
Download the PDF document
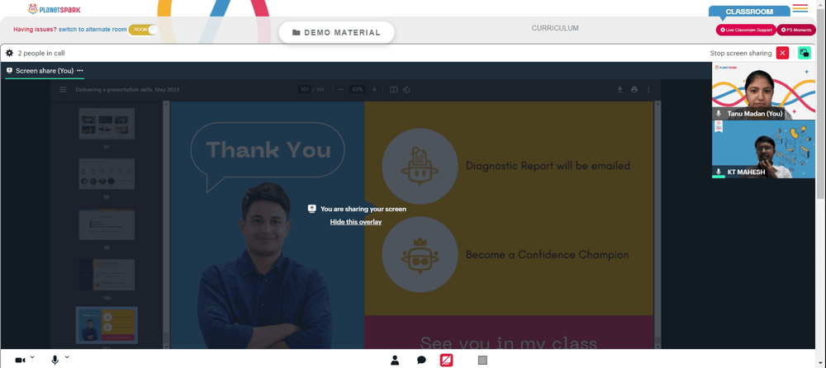[620, 89]
